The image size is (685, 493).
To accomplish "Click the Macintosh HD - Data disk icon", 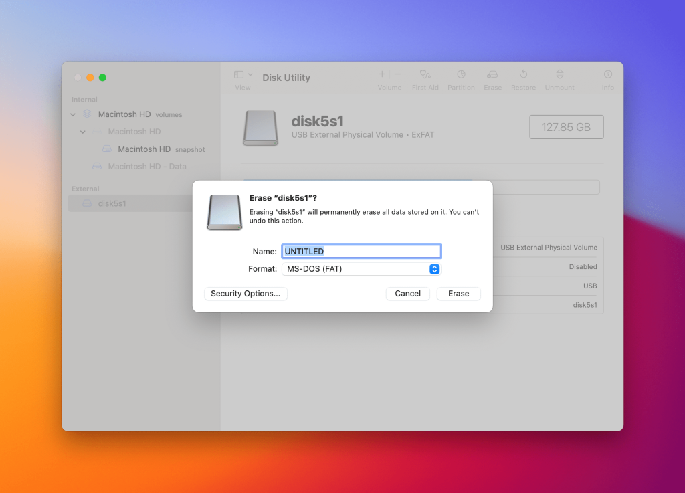I will pos(96,167).
